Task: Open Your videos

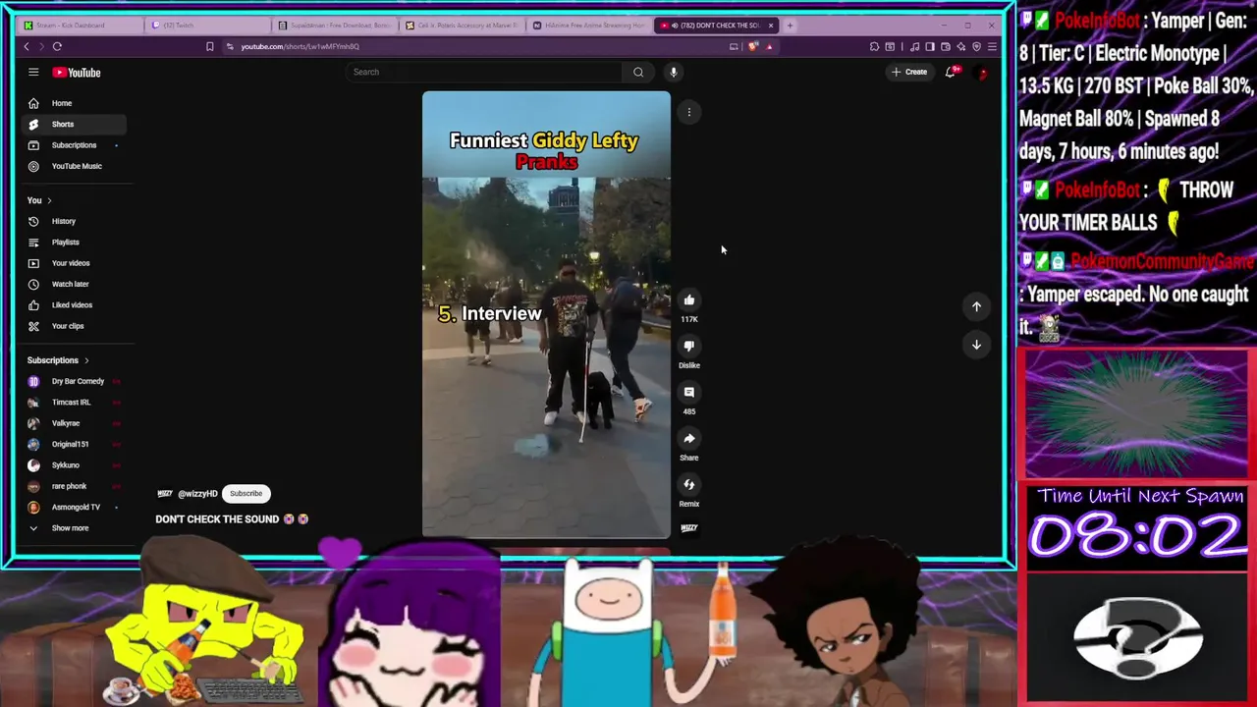Action: pos(73,263)
